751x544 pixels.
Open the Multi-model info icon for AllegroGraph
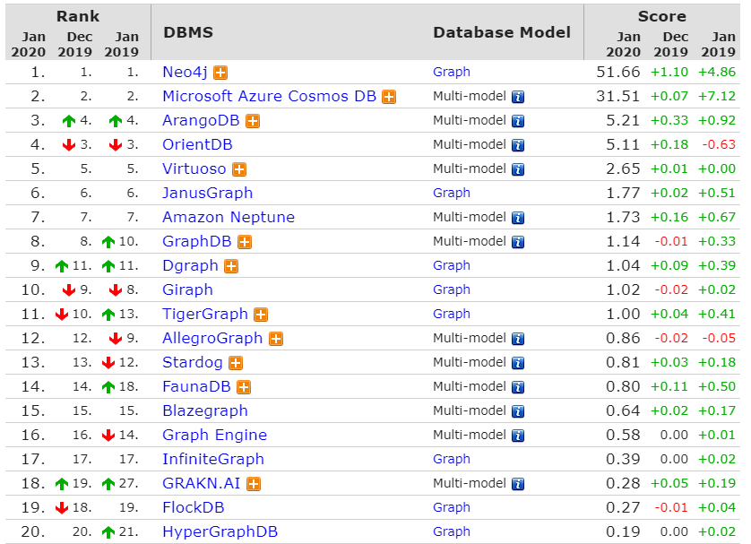518,339
